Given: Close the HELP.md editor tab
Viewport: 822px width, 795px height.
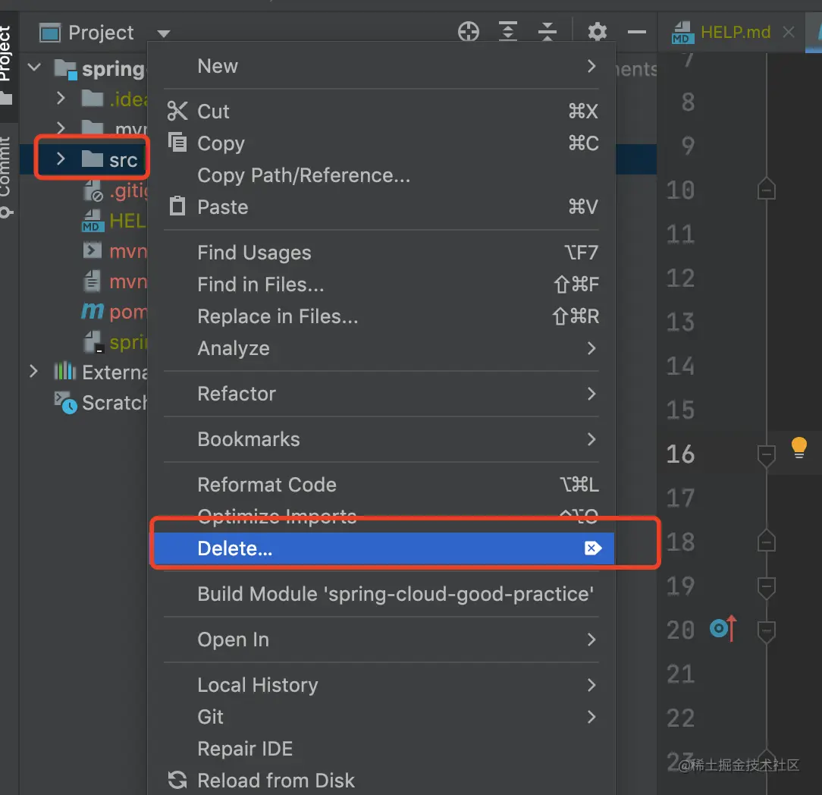Looking at the screenshot, I should coord(789,32).
